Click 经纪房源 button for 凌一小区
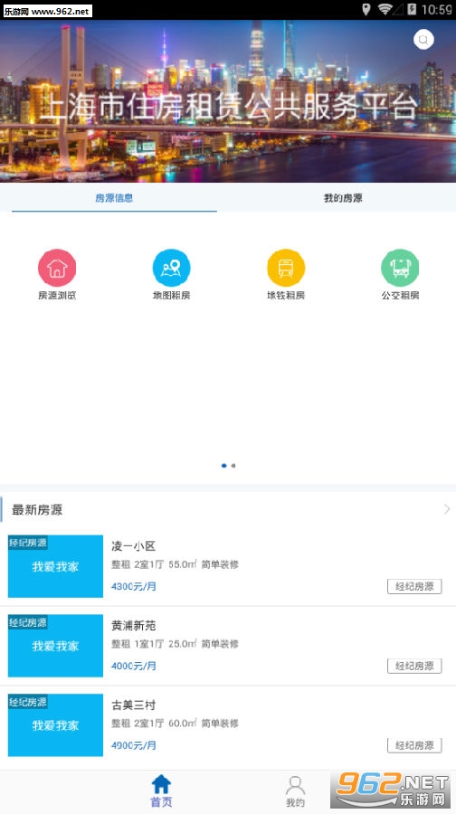The image size is (456, 814). click(x=414, y=587)
